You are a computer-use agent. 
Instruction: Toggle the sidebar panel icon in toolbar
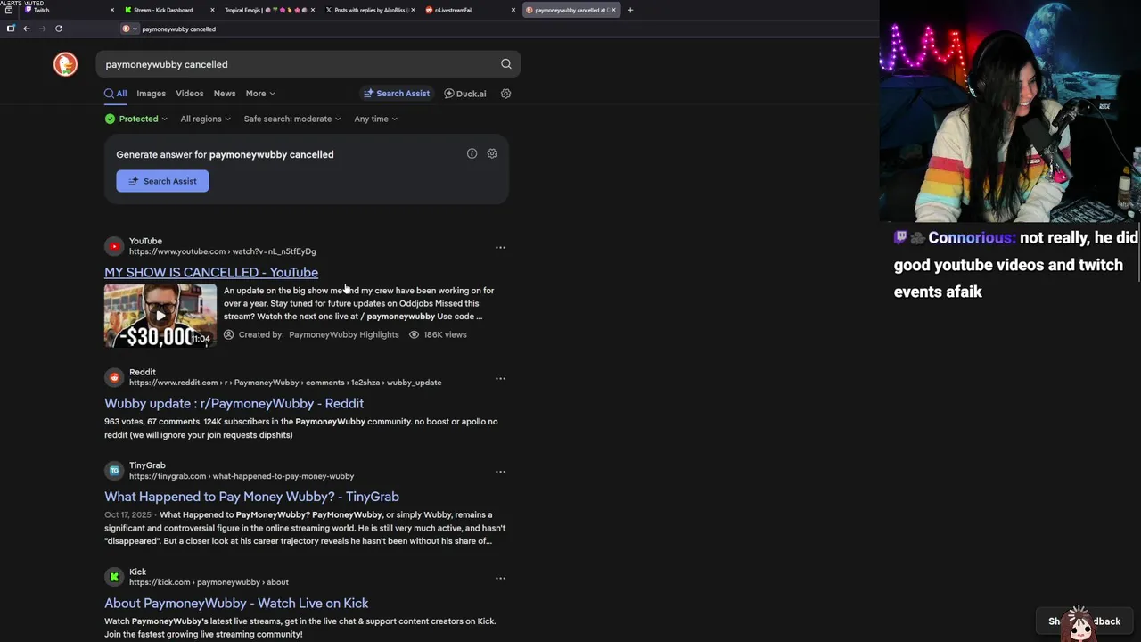[x=11, y=29]
